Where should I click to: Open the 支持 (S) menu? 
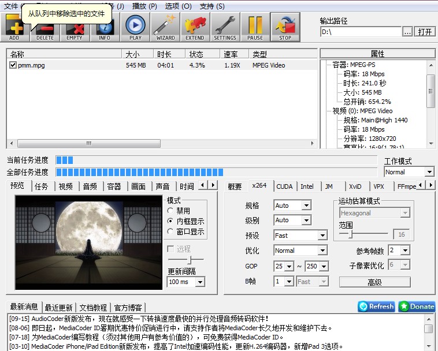point(212,6)
